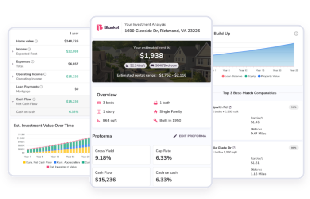Click the story height icon
The width and height of the screenshot is (310, 199).
(99, 111)
